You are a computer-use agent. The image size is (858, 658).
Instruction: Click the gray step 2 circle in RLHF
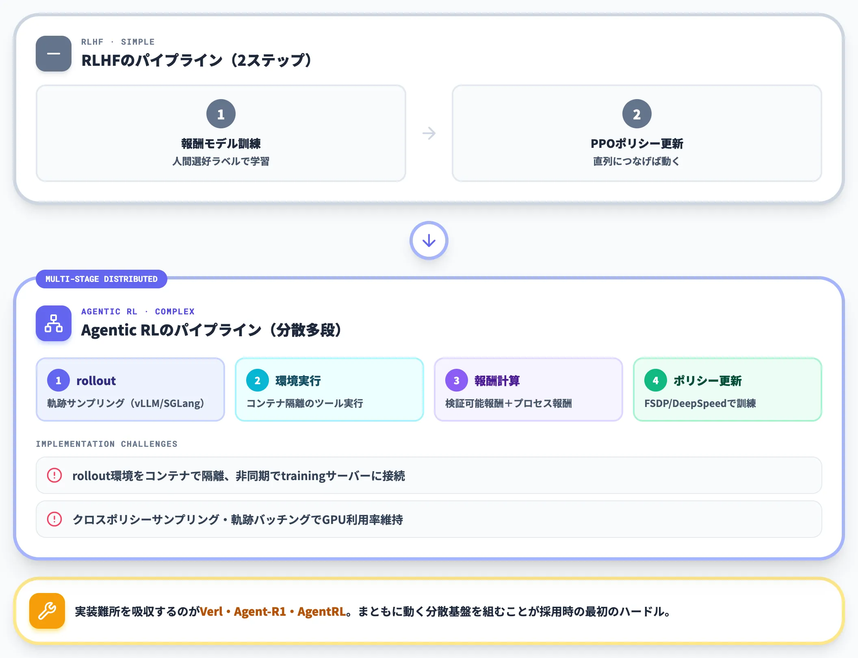tap(637, 114)
